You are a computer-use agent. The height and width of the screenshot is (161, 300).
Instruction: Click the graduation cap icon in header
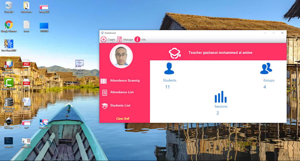pyautogui.click(x=175, y=53)
